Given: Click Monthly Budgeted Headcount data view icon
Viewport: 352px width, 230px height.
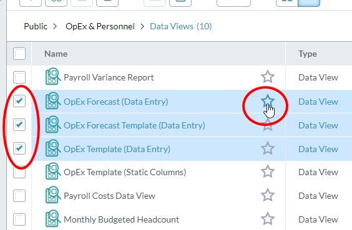Looking at the screenshot, I should 53,219.
